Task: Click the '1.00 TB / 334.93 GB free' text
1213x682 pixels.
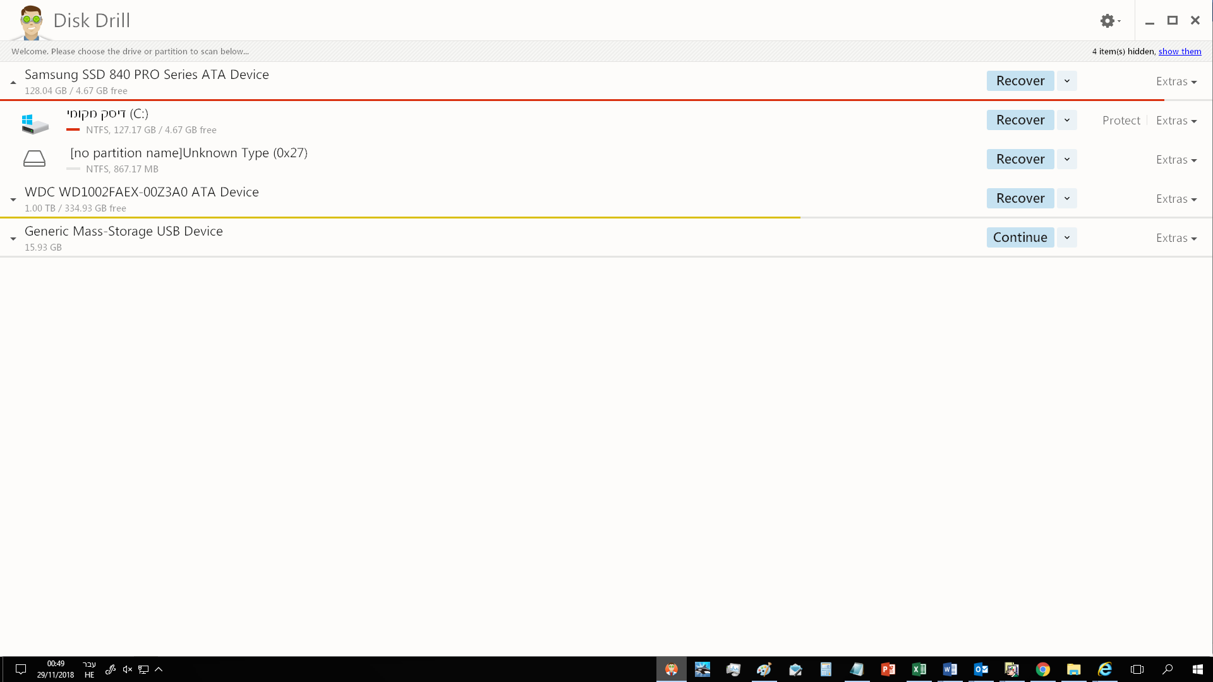Action: [75, 208]
